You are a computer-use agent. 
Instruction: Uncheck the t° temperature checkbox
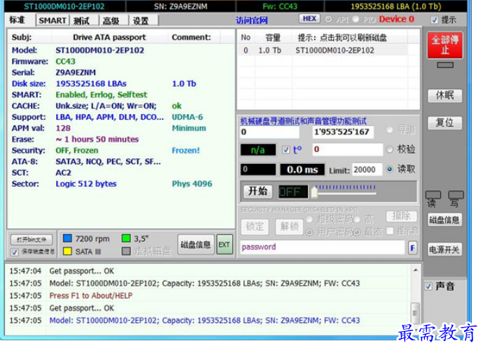[x=286, y=149]
